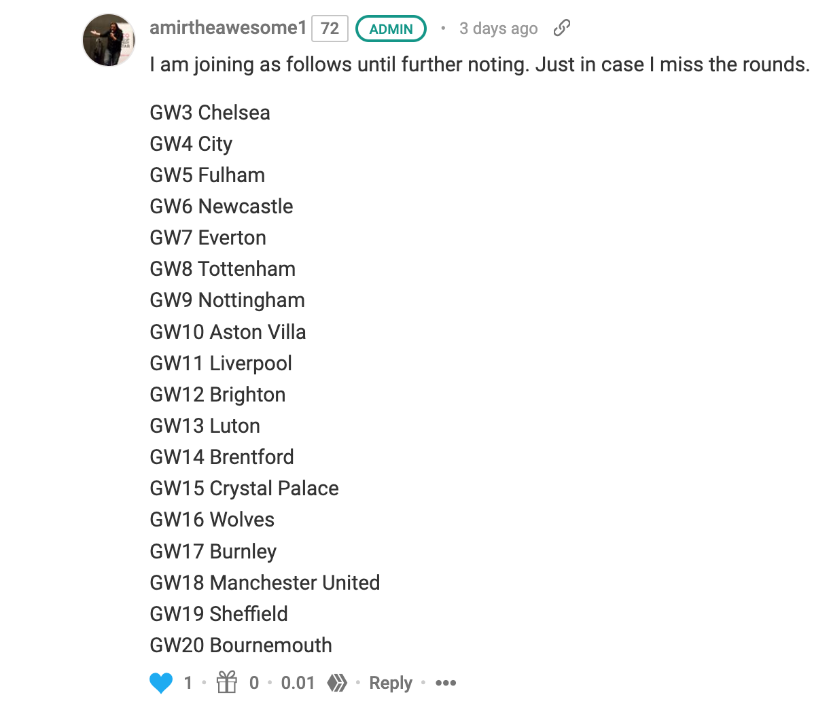Image resolution: width=829 pixels, height=712 pixels.
Task: Open the "3 days ago" timestamp link
Action: 498,29
